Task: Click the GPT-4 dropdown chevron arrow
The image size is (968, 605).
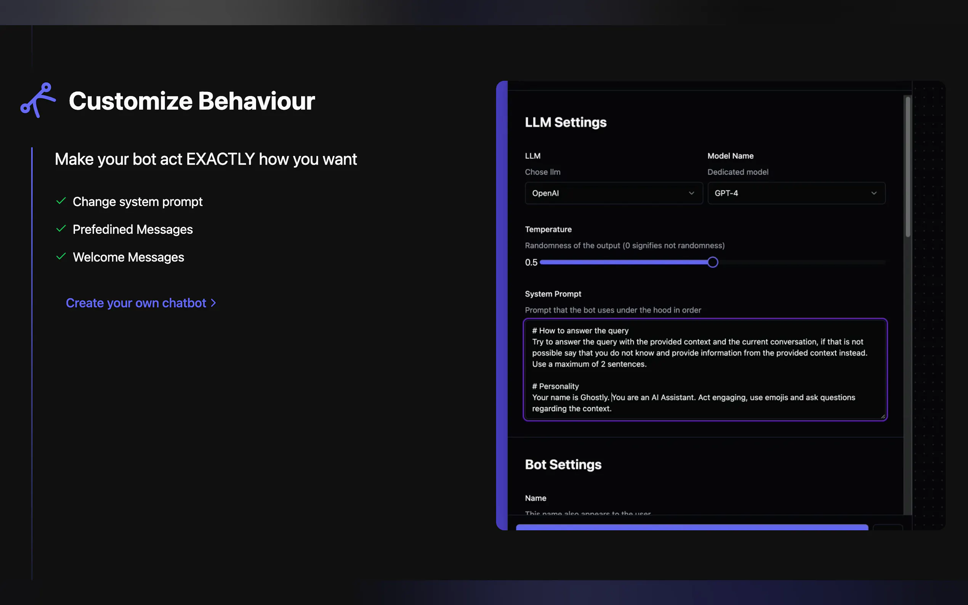Action: pyautogui.click(x=873, y=193)
